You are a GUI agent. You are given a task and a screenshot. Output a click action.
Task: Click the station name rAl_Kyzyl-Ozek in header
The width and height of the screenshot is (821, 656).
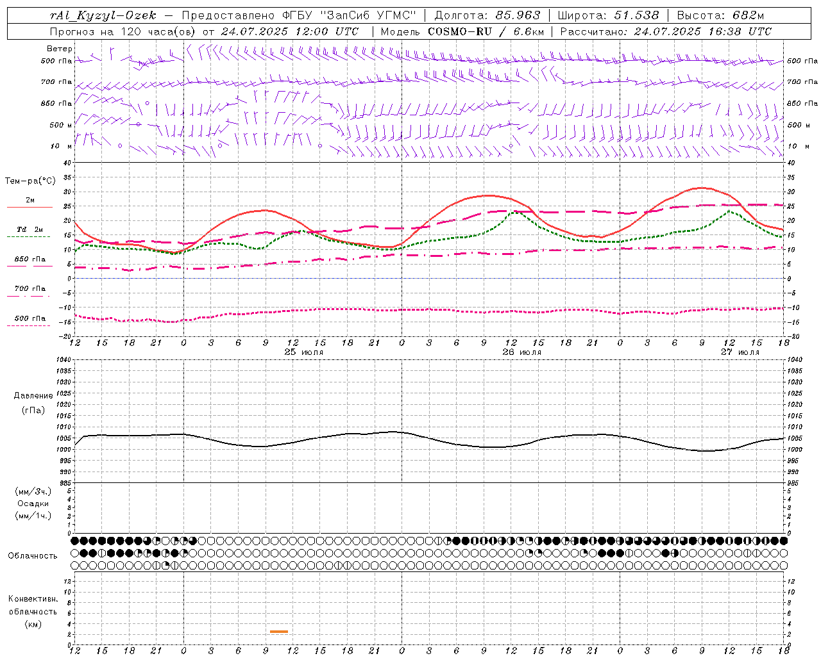[x=103, y=15]
